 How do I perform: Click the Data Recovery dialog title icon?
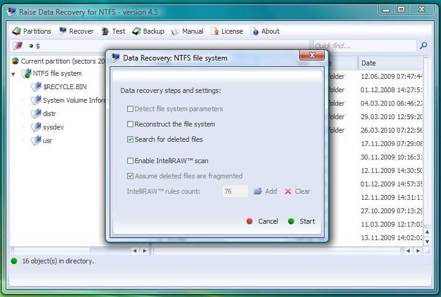click(x=116, y=57)
